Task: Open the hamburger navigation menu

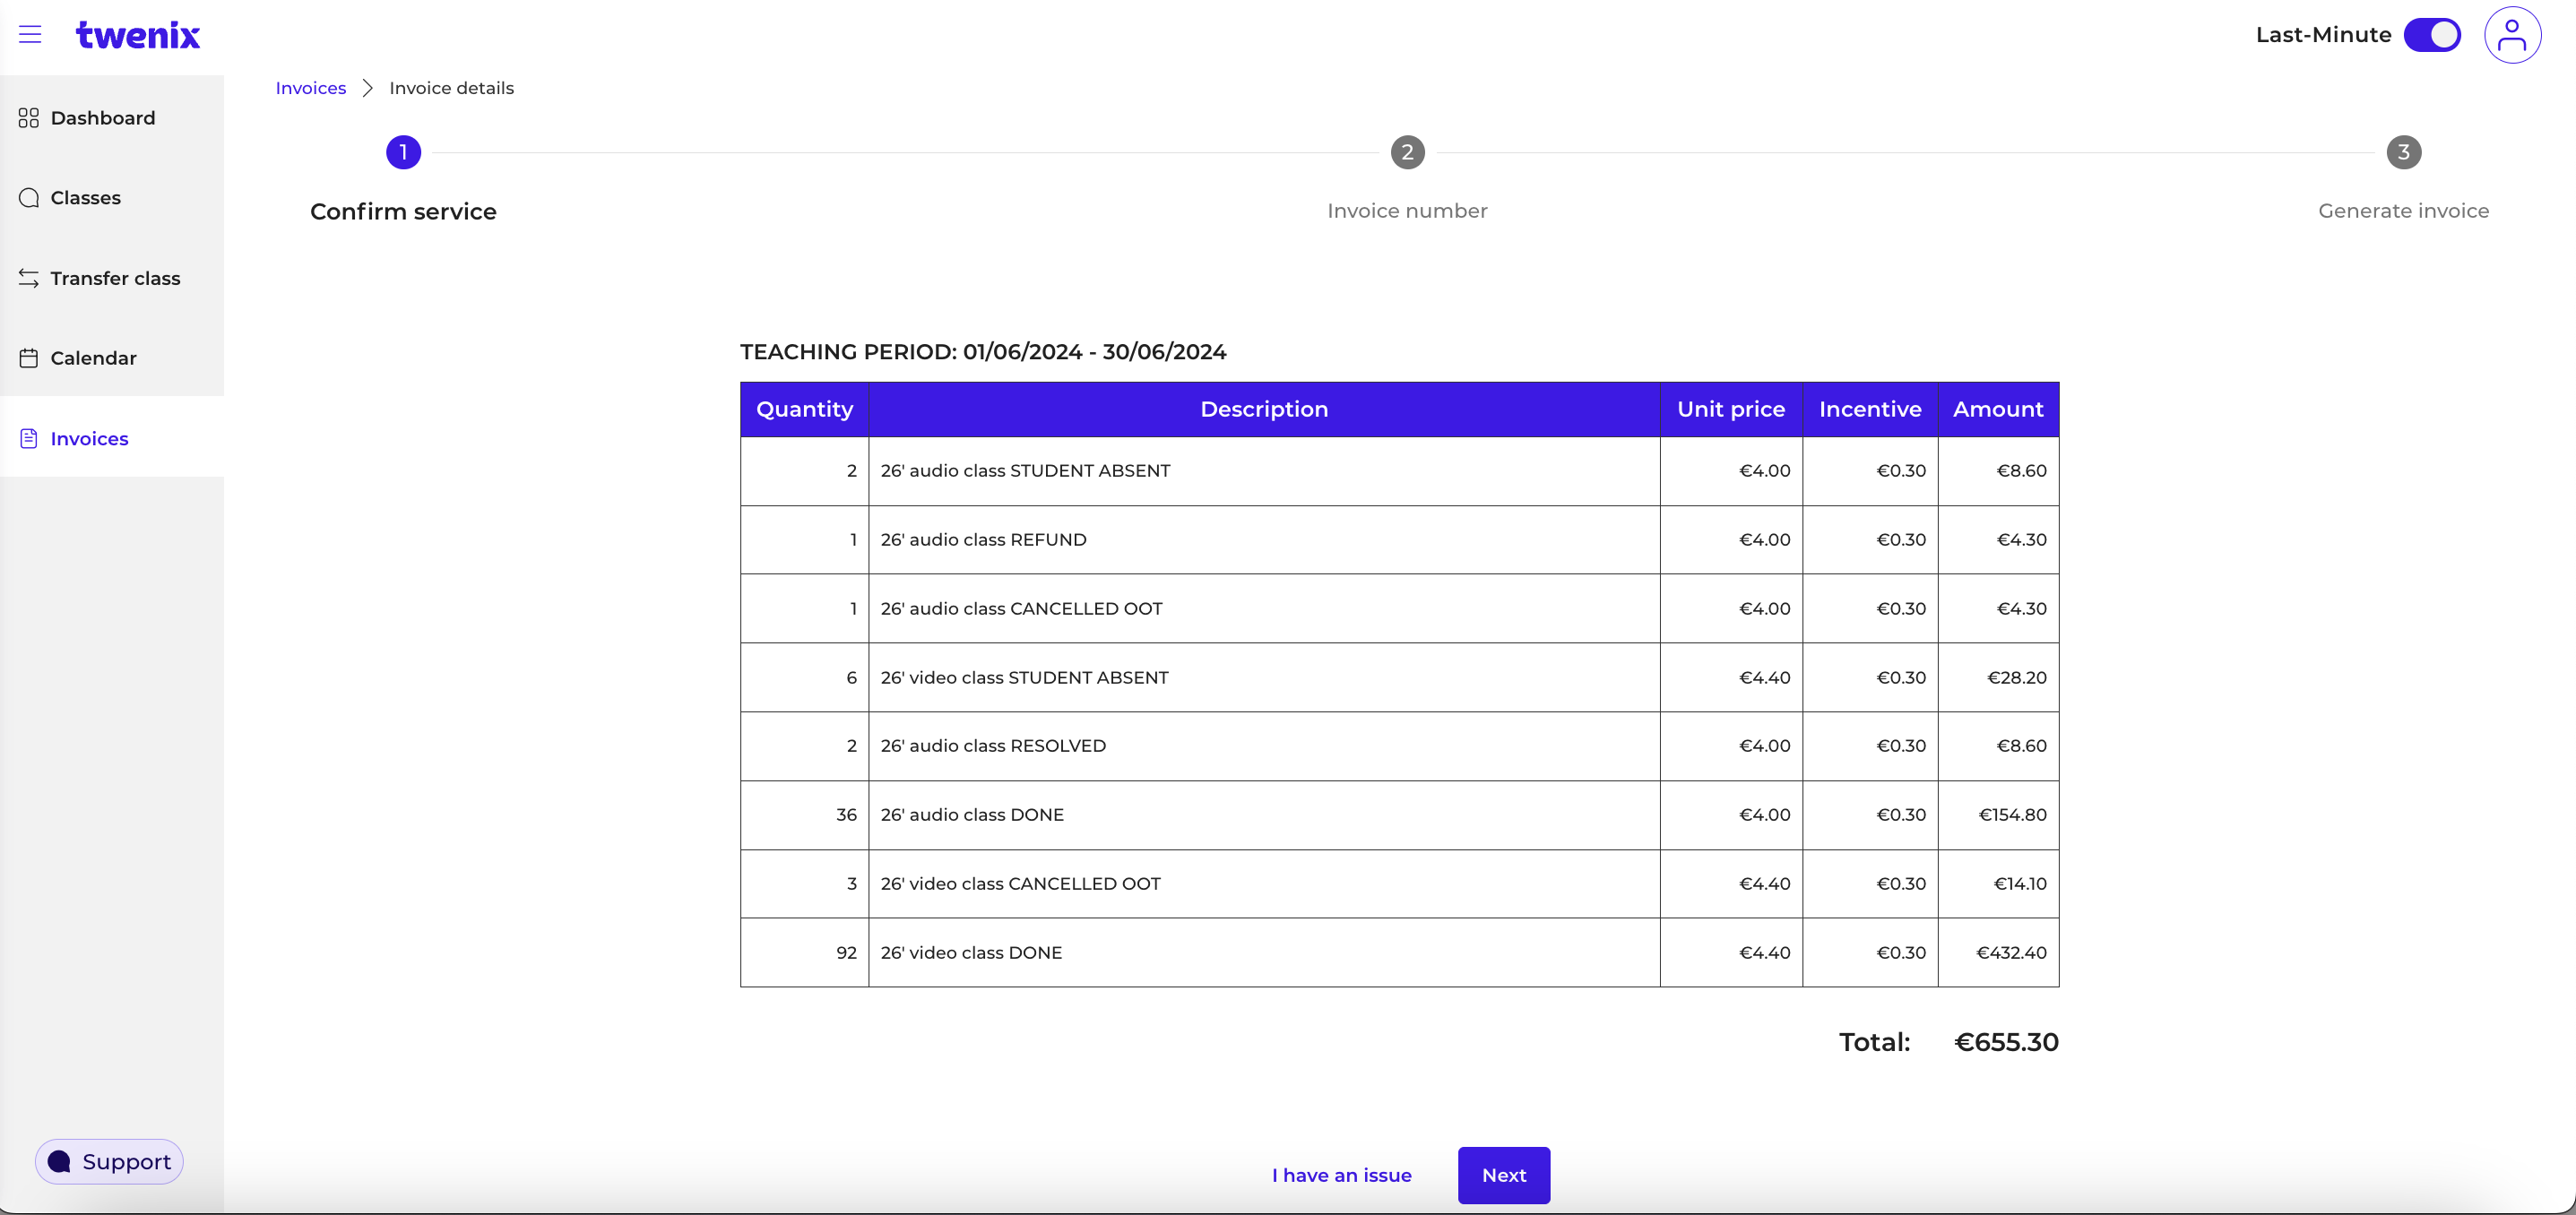Action: click(31, 34)
